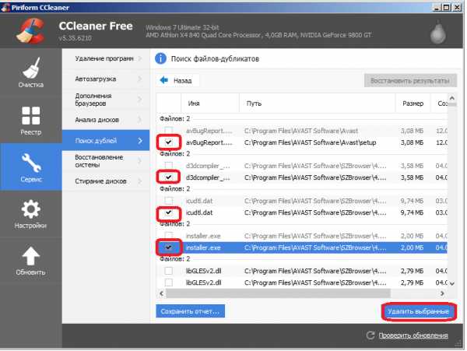Image resolution: width=467 pixels, height=351 pixels.
Task: Click path ending in Avast\setup
Action: coord(310,142)
